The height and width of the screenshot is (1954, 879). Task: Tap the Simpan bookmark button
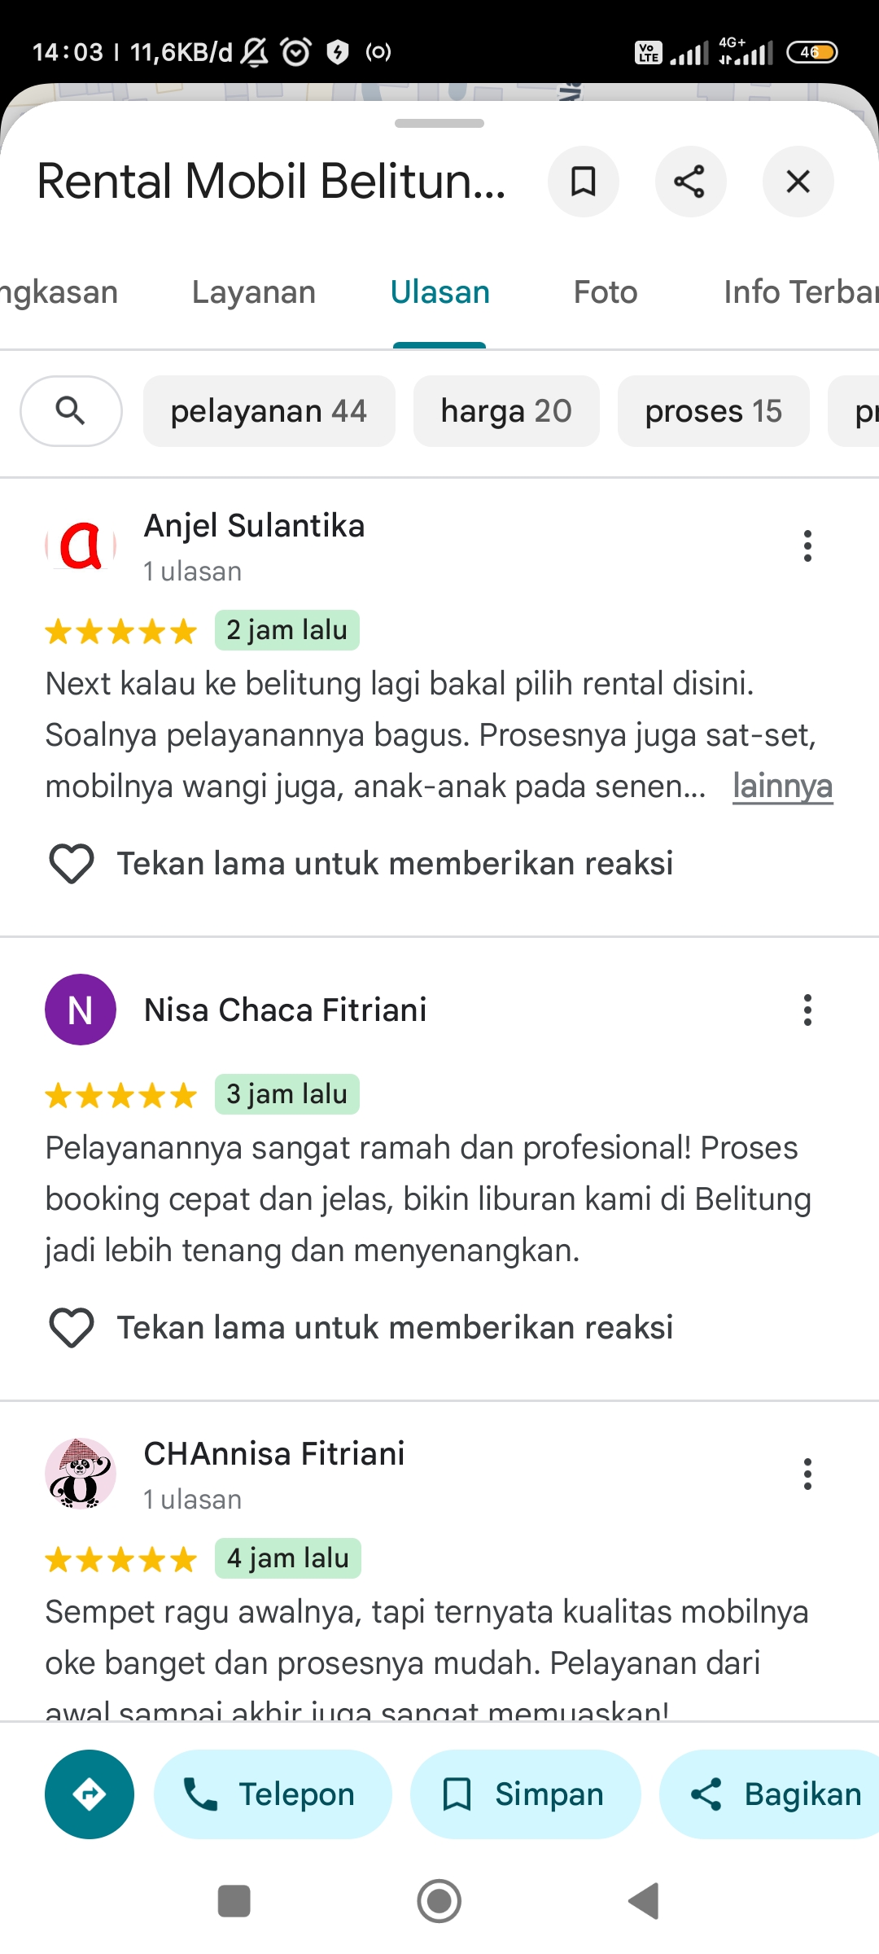point(525,1794)
